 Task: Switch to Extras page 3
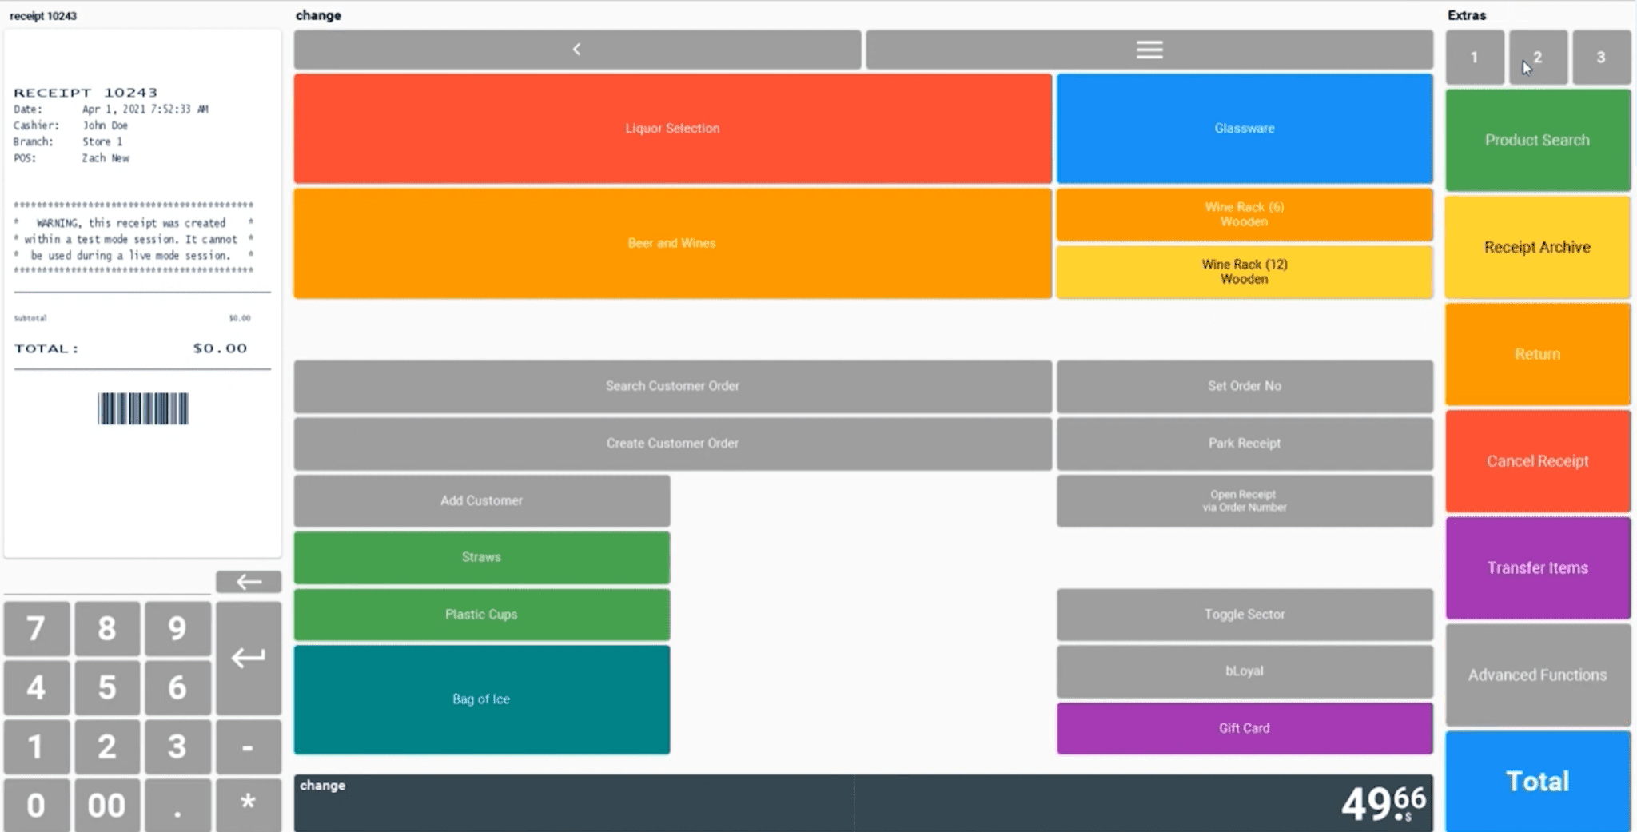click(x=1600, y=58)
